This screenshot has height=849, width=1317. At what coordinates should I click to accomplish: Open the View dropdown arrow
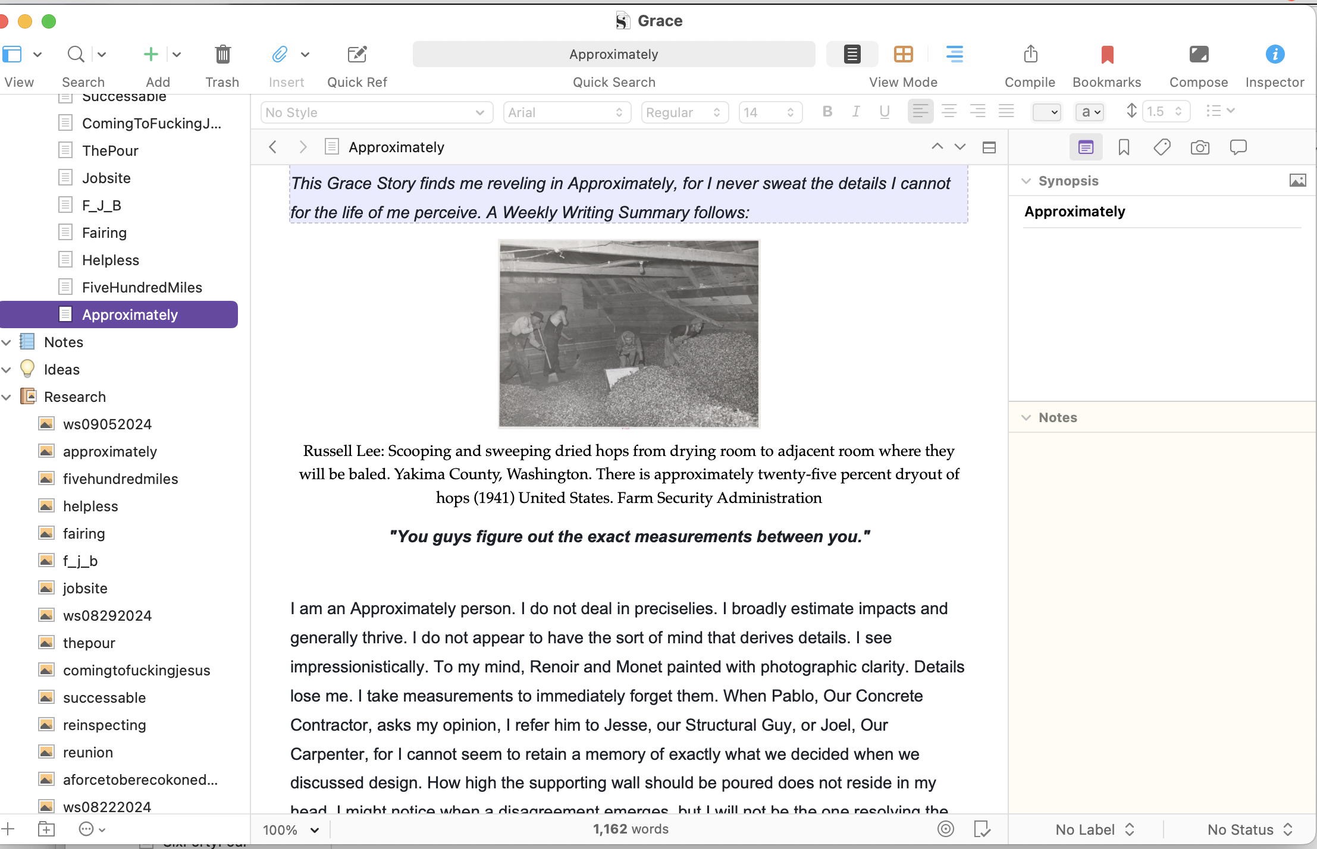click(x=37, y=55)
